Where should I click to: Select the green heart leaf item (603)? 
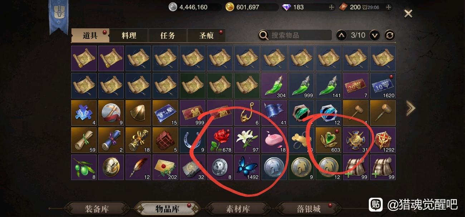pyautogui.click(x=328, y=140)
